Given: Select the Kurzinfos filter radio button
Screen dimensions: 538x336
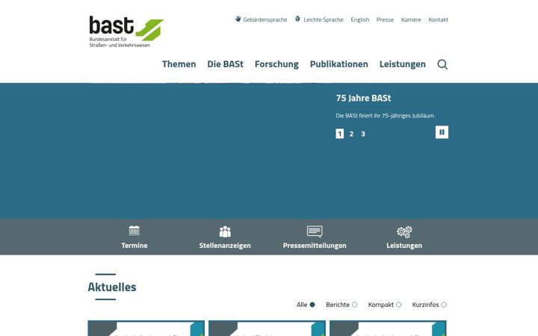Looking at the screenshot, I should [x=444, y=305].
